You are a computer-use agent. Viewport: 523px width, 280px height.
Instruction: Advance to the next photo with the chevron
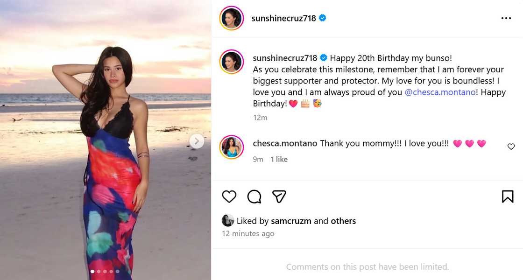[197, 140]
